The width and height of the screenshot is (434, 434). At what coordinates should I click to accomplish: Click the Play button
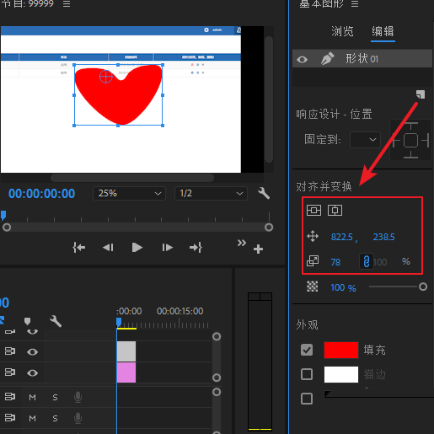137,248
